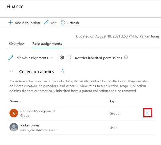Click the Edit button label
161x145 pixels.
[x=53, y=23]
